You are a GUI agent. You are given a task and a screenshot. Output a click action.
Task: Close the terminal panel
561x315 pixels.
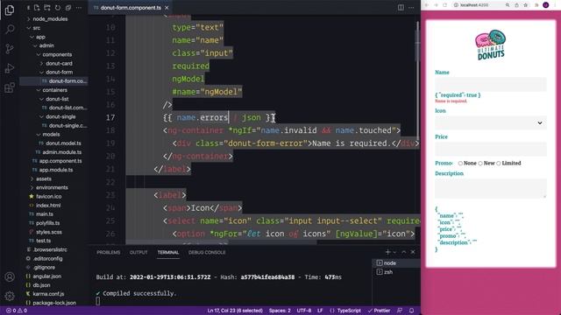413,252
